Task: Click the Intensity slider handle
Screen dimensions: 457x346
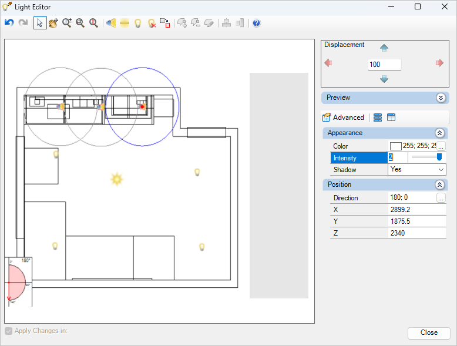Action: 439,157
